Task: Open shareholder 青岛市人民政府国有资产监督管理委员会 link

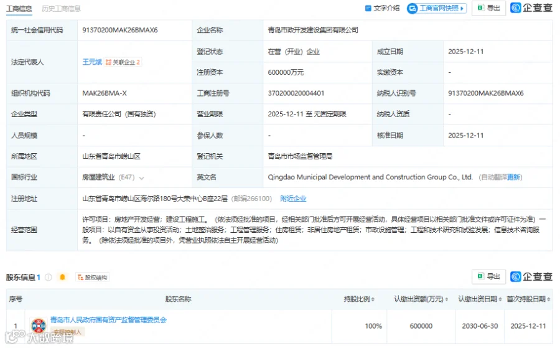Action: [108, 320]
